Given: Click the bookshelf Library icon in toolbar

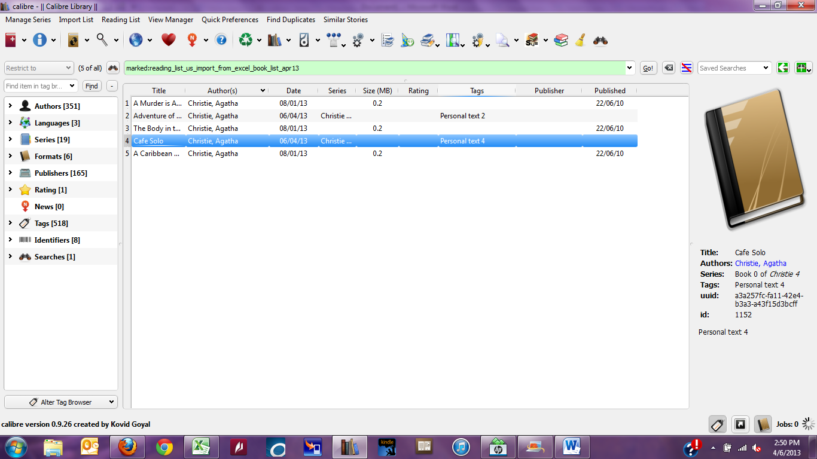Looking at the screenshot, I should click(275, 40).
